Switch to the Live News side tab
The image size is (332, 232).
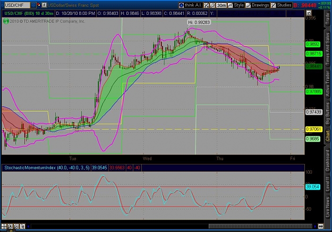(328, 207)
